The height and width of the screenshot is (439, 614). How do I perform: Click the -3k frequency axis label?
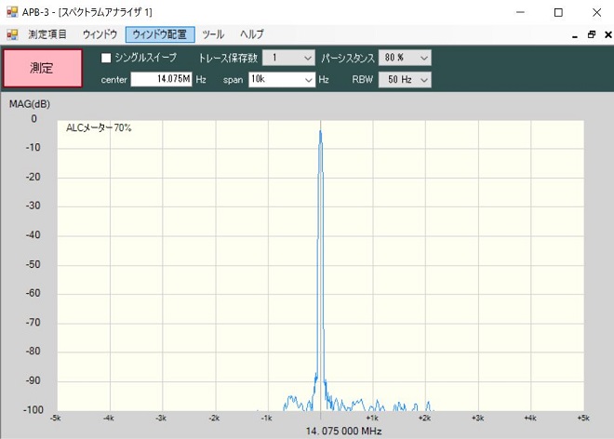coord(161,419)
